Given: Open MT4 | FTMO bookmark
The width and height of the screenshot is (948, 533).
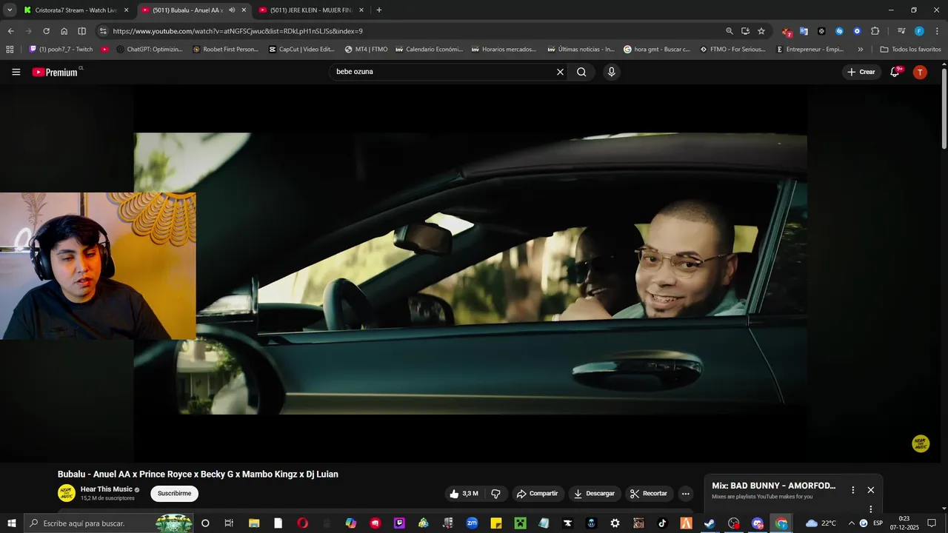Looking at the screenshot, I should tap(366, 50).
